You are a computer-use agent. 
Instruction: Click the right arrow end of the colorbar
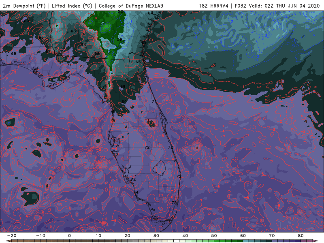[x=316, y=241]
